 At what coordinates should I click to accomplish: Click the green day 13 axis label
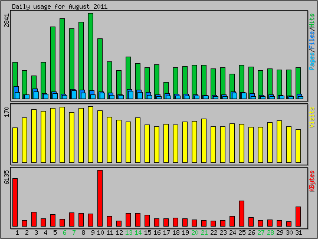point(129,233)
